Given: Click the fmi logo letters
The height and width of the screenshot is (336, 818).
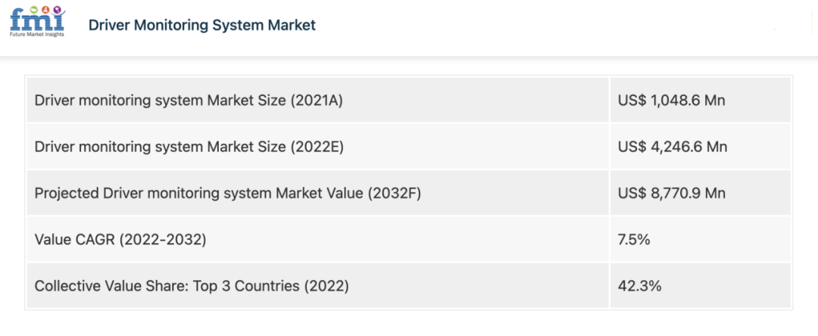Looking at the screenshot, I should pyautogui.click(x=34, y=22).
